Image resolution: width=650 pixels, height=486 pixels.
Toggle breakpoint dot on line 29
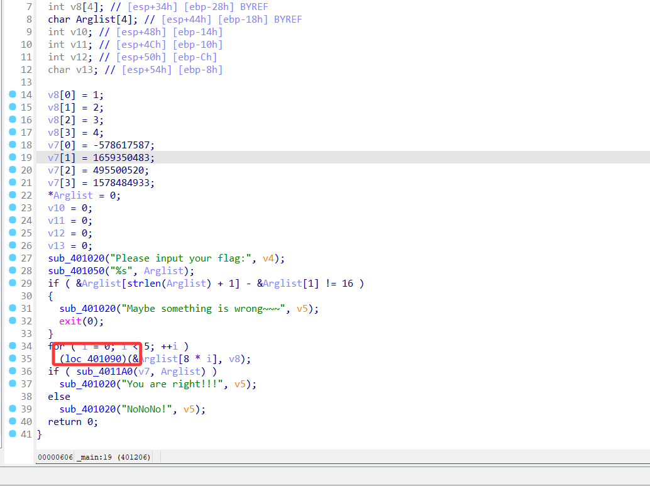pos(13,282)
